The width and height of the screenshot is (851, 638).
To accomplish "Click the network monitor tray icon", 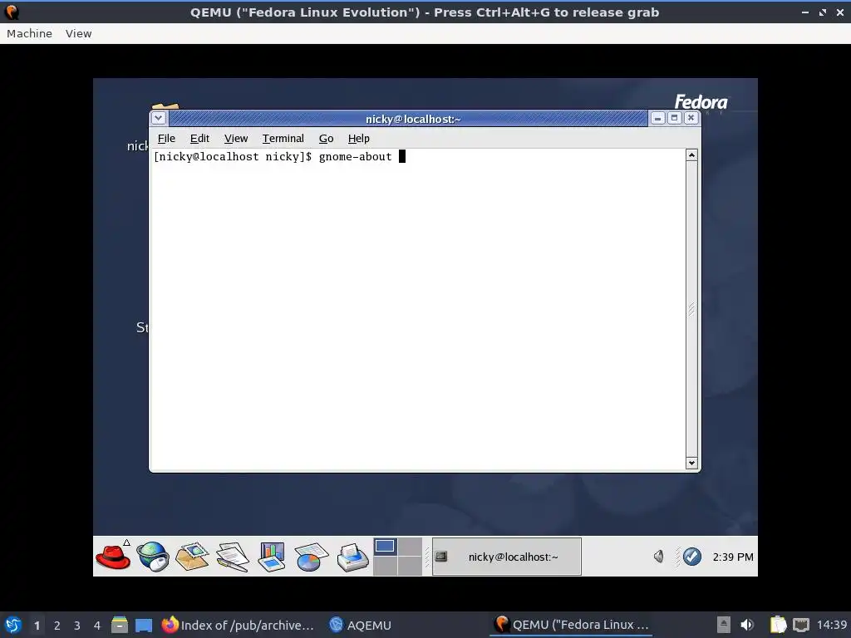I will coord(801,625).
